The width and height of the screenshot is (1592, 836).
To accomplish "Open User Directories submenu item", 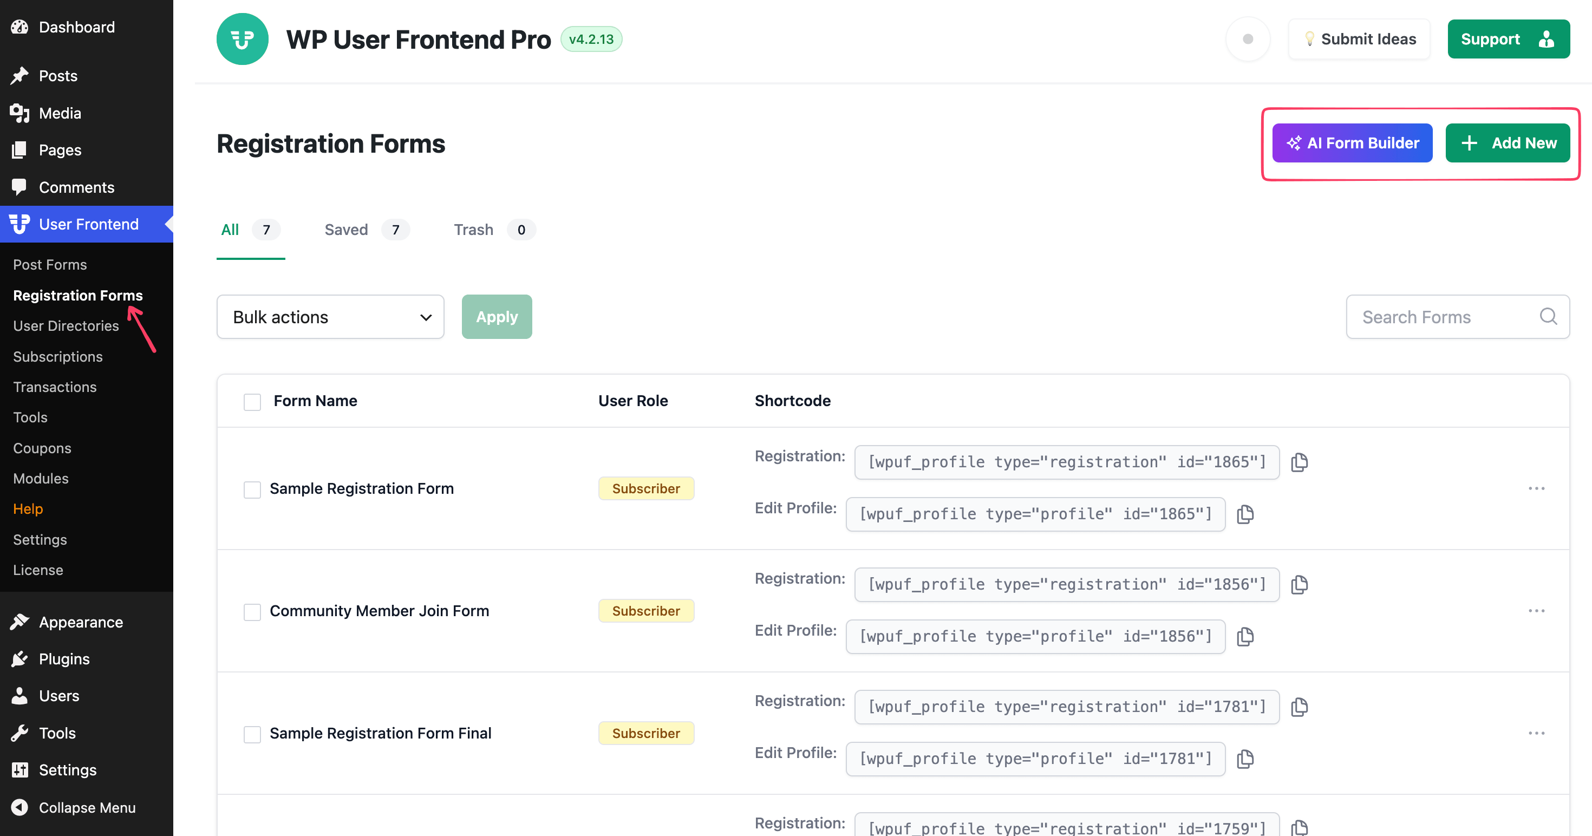I will click(x=66, y=325).
